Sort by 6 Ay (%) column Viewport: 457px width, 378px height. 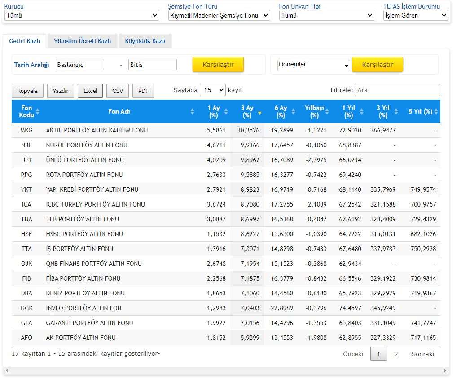tap(294, 112)
